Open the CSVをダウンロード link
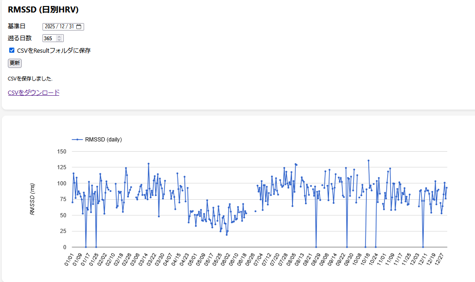 (34, 92)
